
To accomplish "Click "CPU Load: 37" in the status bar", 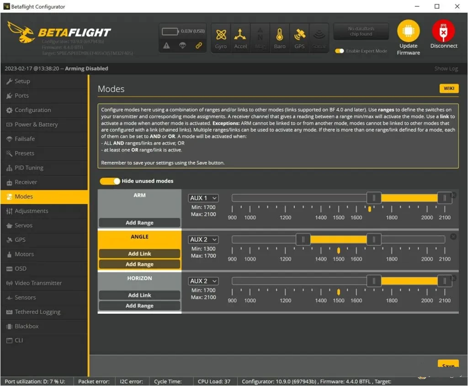I will pyautogui.click(x=214, y=381).
